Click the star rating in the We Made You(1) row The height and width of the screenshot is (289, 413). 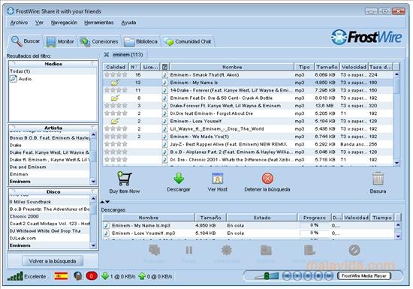click(x=116, y=137)
